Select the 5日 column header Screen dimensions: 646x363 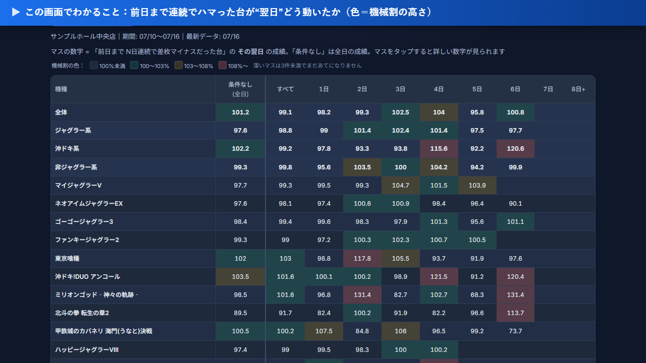pyautogui.click(x=477, y=89)
